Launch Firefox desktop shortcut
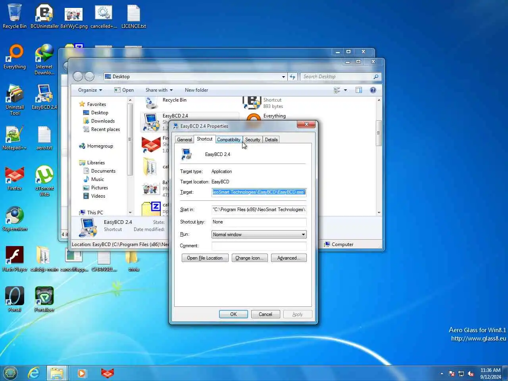 (x=15, y=178)
